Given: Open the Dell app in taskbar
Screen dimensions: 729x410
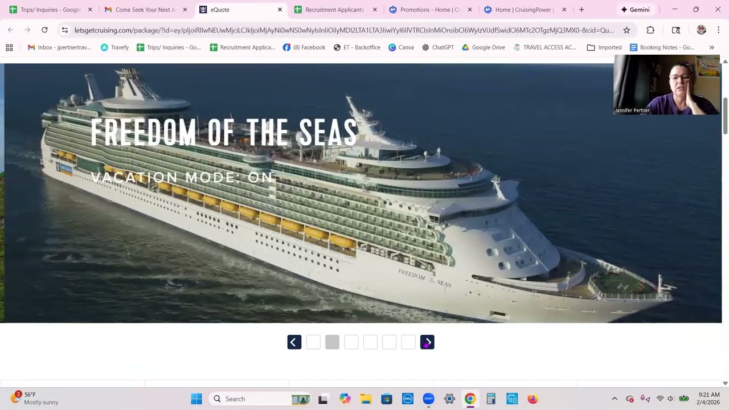Looking at the screenshot, I should tap(407, 399).
